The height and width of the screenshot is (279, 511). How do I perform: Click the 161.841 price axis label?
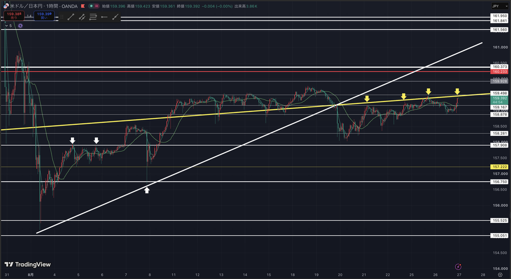point(500,20)
